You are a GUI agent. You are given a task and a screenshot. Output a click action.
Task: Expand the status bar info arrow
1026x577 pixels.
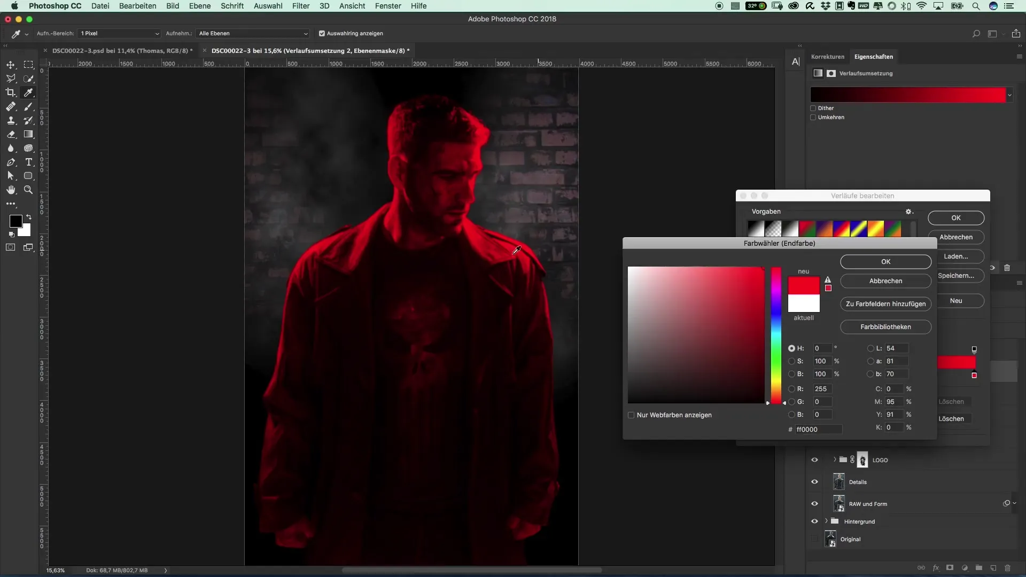click(x=166, y=570)
